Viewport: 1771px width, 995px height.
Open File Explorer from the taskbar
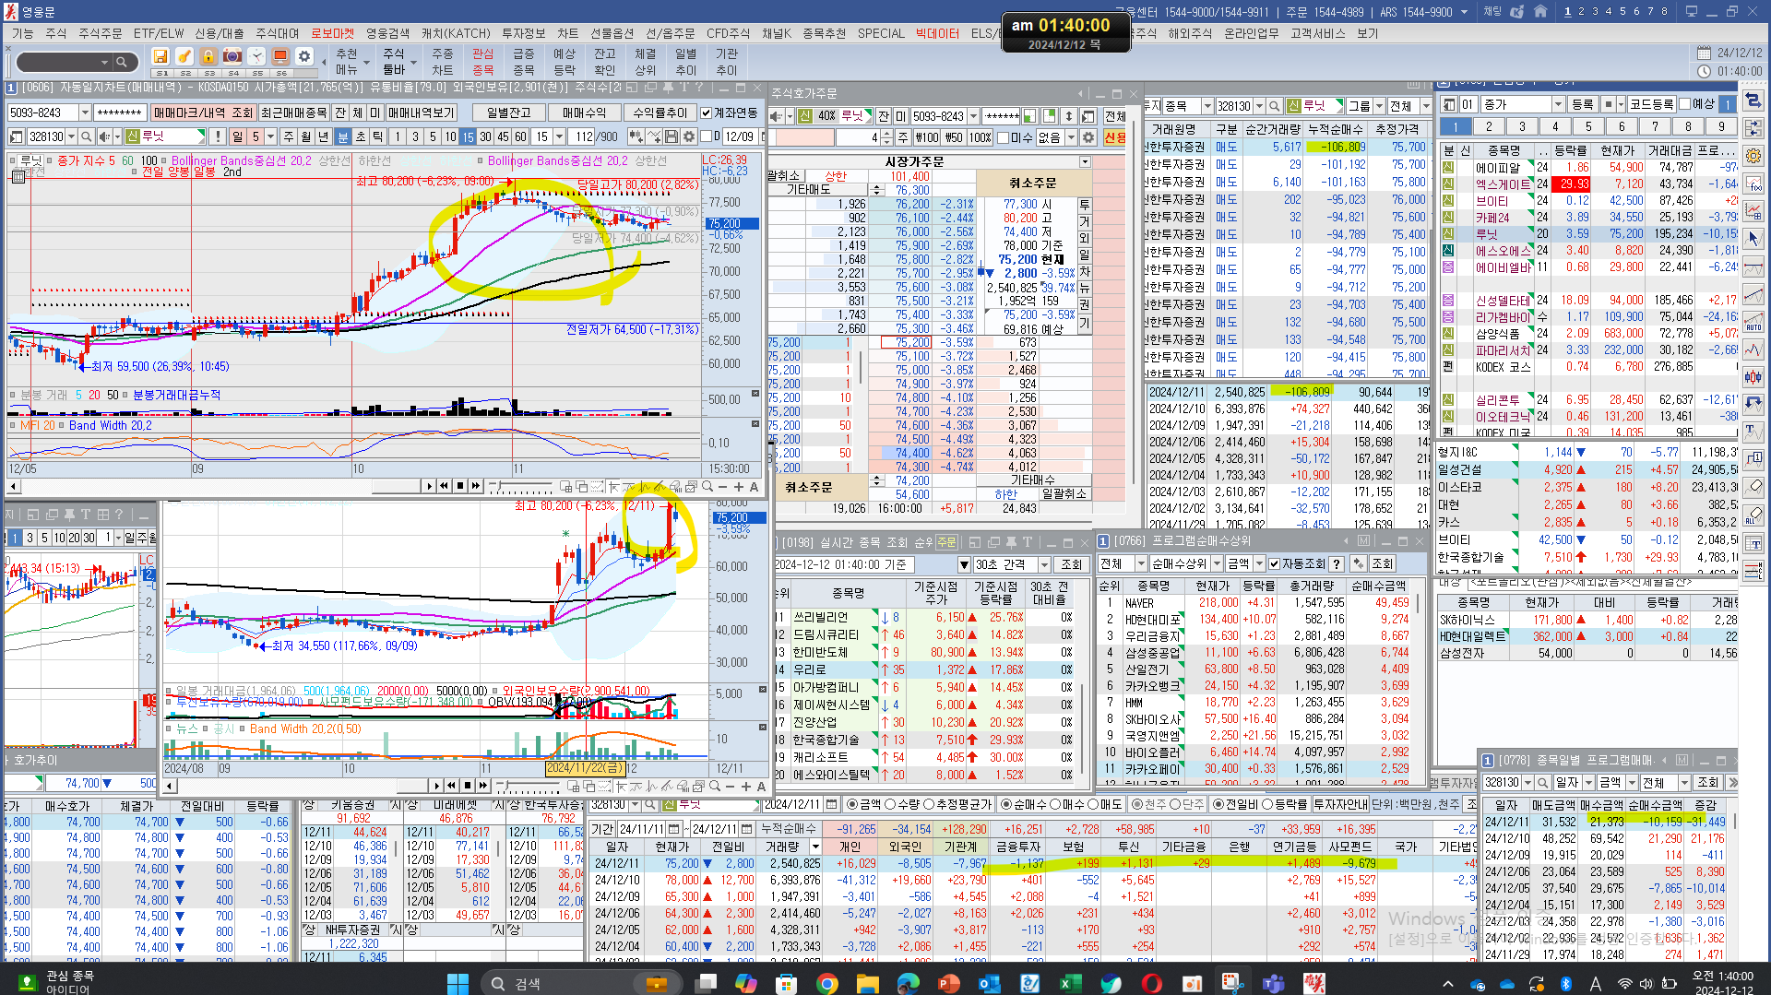point(867,983)
